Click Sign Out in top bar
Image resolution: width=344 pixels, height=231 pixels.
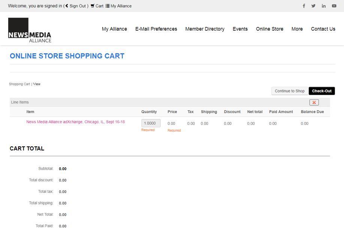tap(76, 6)
